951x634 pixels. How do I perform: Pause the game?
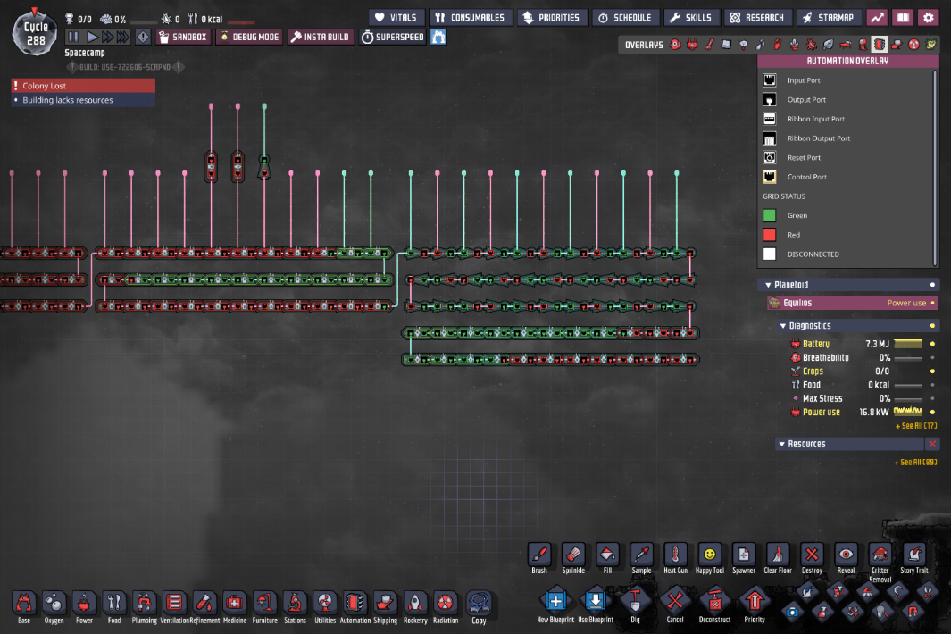[x=73, y=37]
